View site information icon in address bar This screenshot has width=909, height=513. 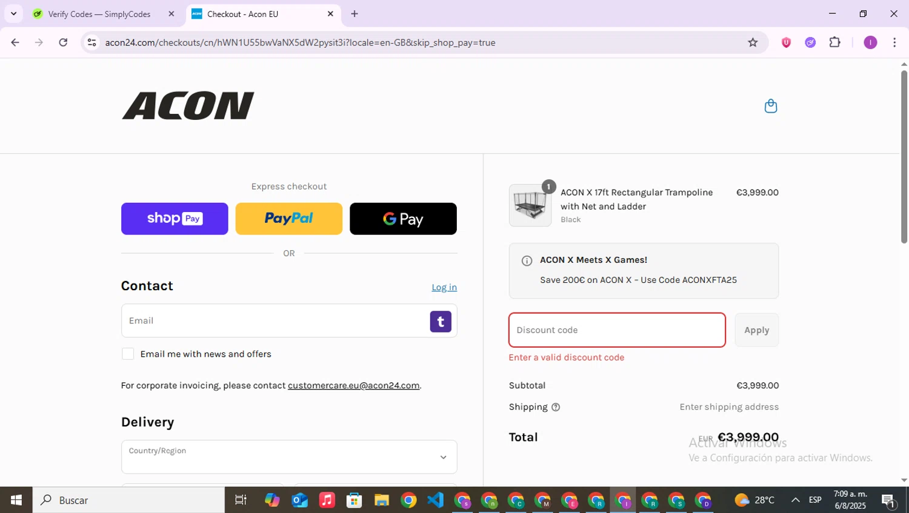tap(92, 42)
